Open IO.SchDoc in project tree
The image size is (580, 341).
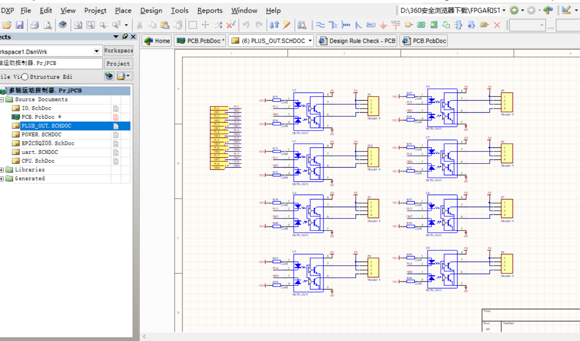[x=36, y=108]
